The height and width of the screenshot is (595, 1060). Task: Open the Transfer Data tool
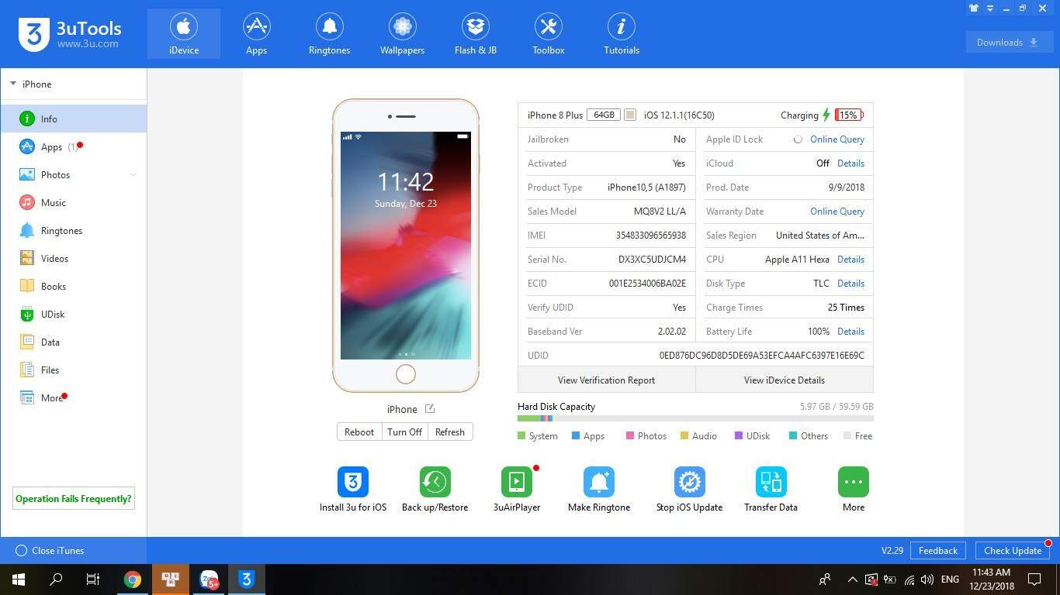click(x=771, y=482)
